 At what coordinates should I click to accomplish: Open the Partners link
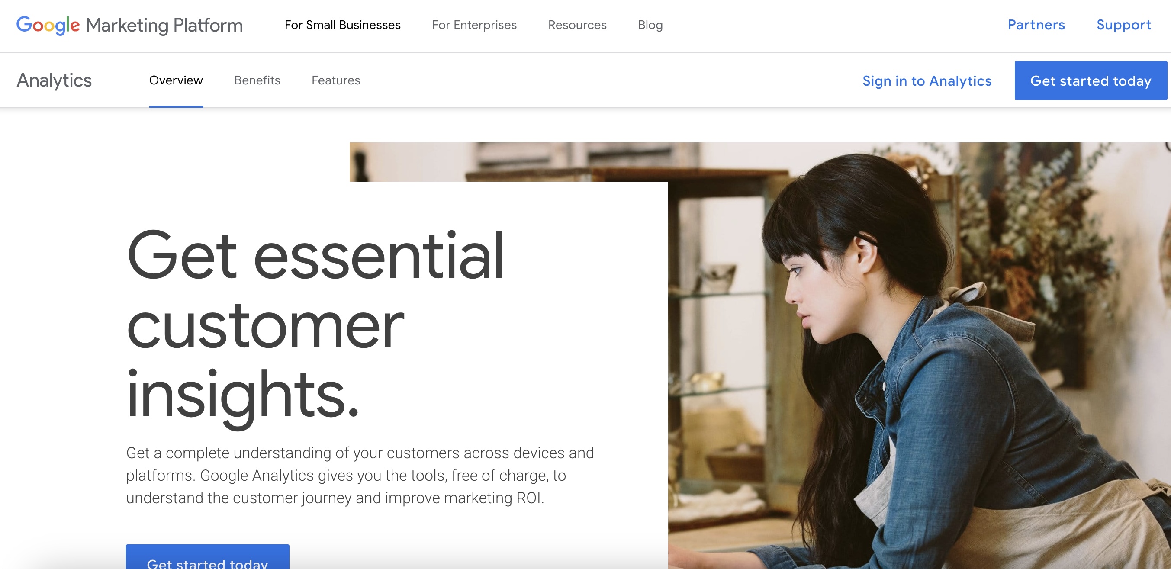1036,25
